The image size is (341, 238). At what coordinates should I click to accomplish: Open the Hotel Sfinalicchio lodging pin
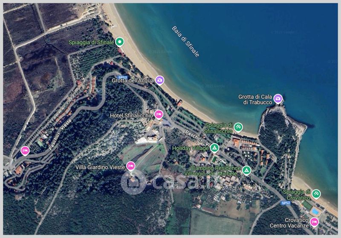point(159,115)
